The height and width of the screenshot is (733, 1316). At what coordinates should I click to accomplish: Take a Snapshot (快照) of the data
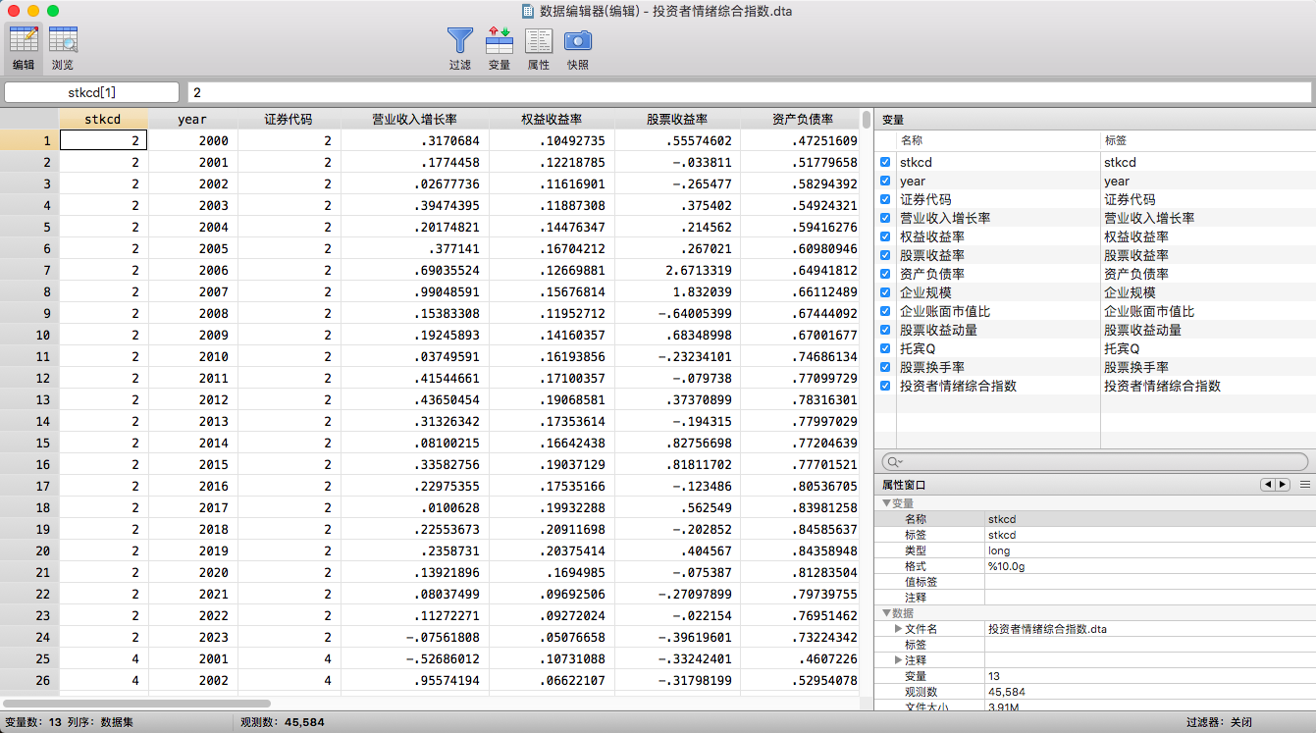point(578,48)
